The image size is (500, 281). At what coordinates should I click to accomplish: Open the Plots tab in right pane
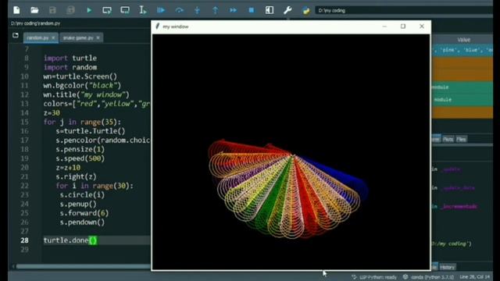click(x=448, y=139)
